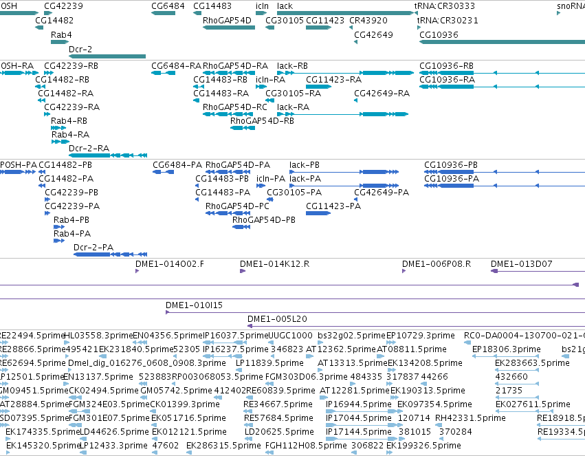Click the CG11423-PA CDS bar
The image size is (585, 456).
point(318,213)
